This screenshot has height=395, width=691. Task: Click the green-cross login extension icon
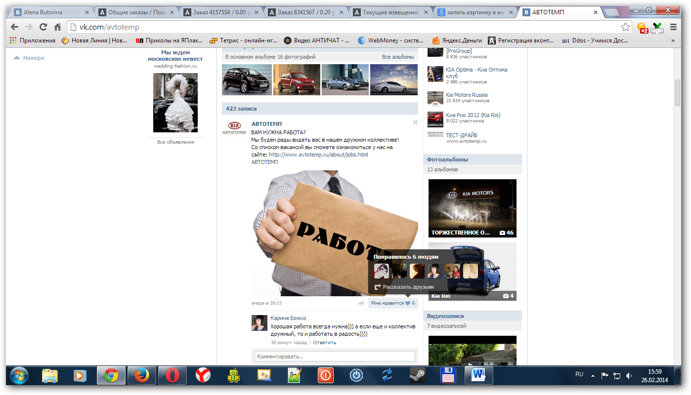tap(657, 28)
